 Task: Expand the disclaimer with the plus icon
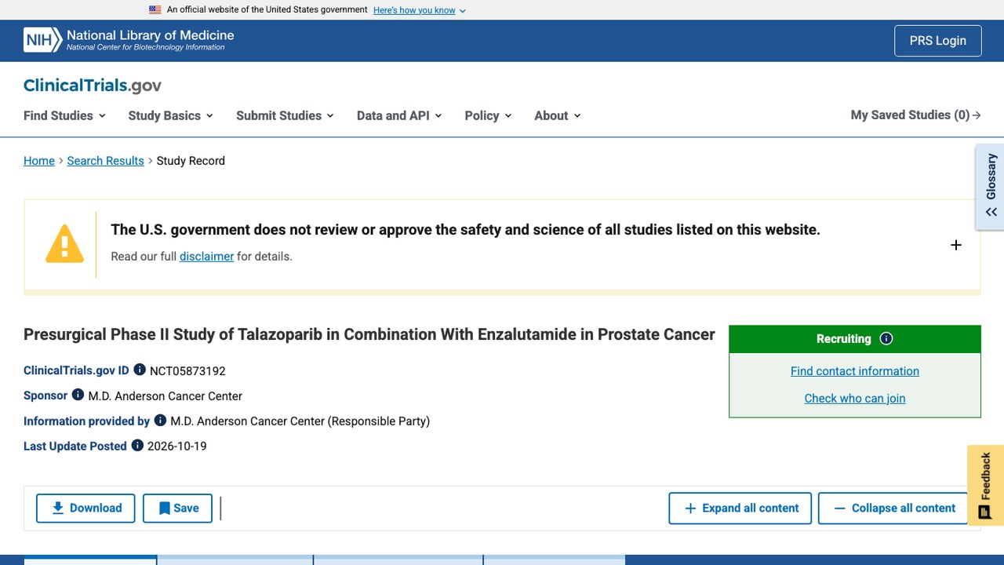pos(956,245)
